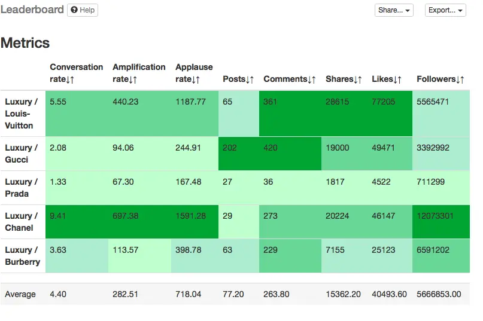Click the Average row label

(20, 294)
